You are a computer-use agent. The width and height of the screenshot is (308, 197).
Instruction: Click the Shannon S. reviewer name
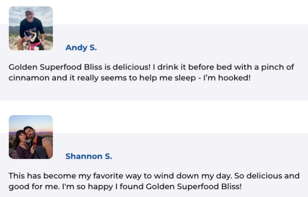tap(89, 156)
